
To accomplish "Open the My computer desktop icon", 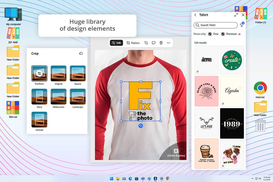I will (13, 17).
